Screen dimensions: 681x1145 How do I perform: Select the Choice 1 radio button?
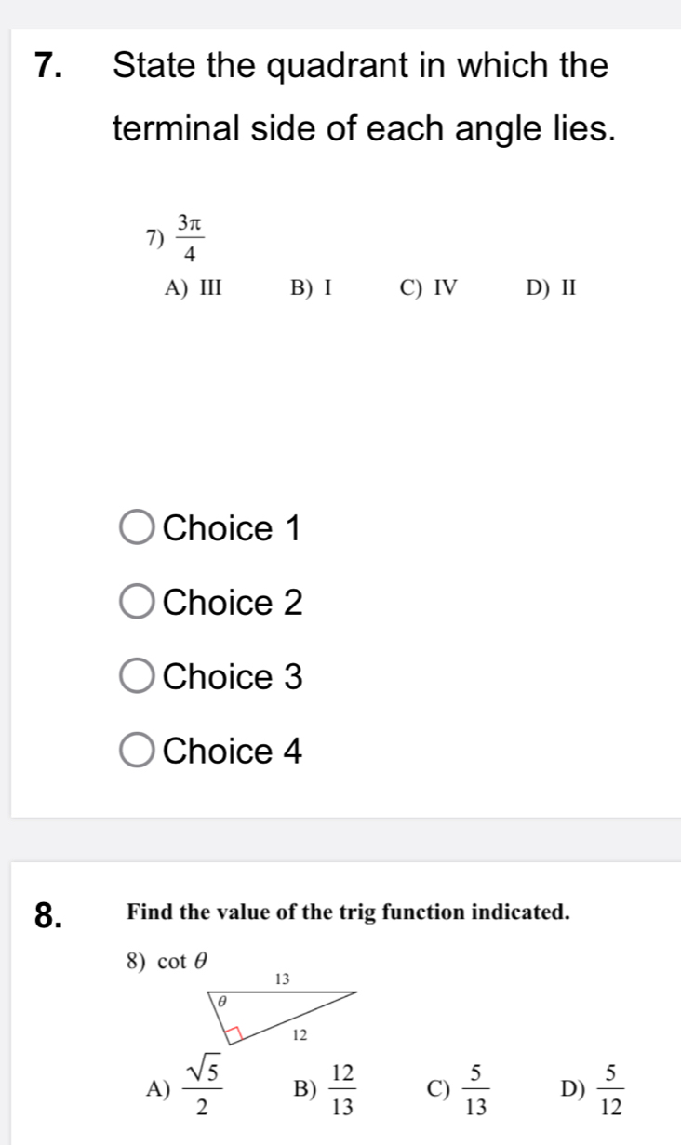(138, 528)
